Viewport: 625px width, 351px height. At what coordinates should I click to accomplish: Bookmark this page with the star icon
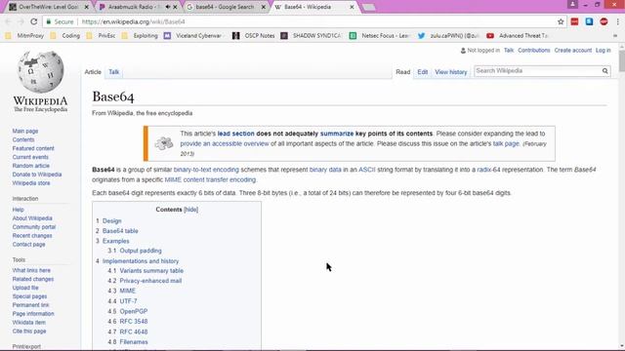[x=561, y=21]
